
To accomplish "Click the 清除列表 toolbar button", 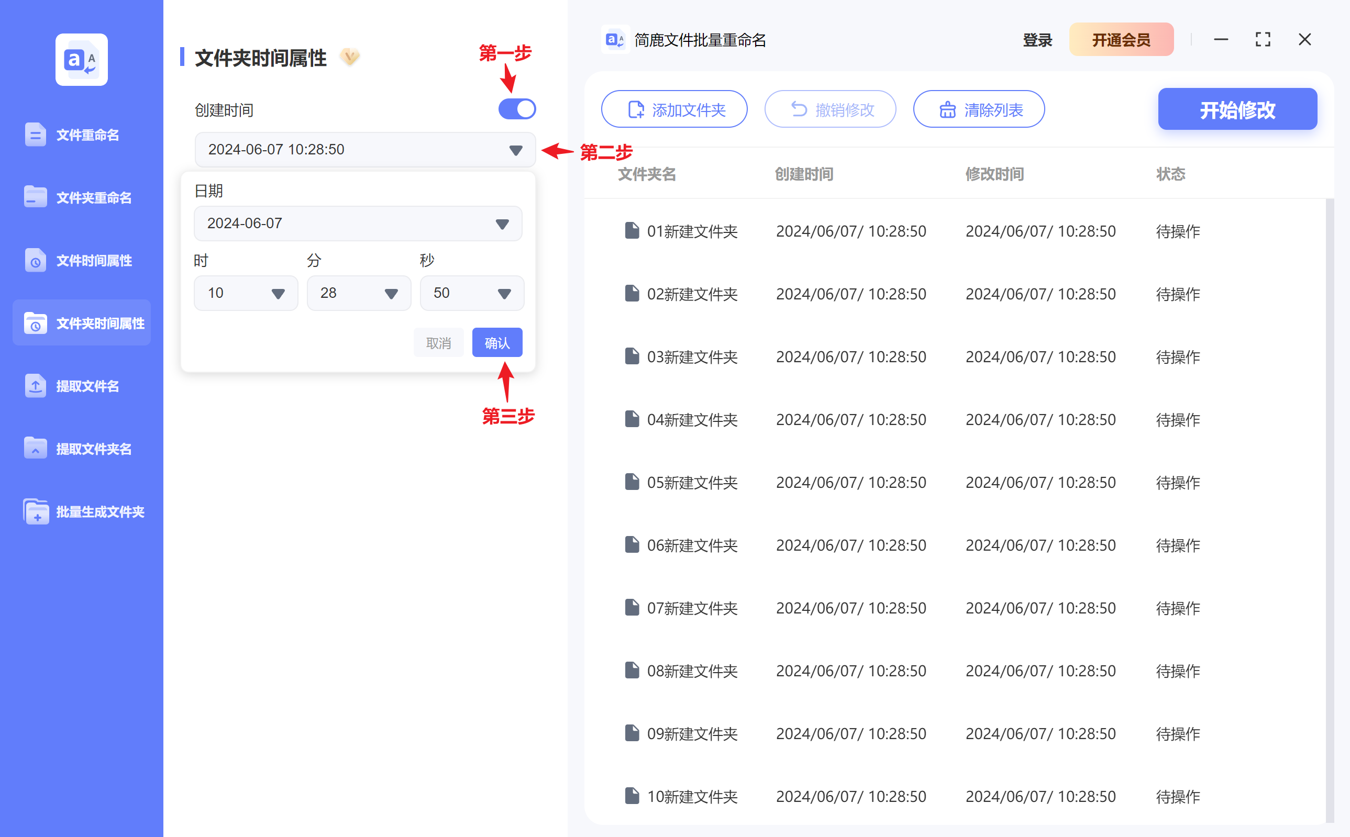I will [978, 109].
